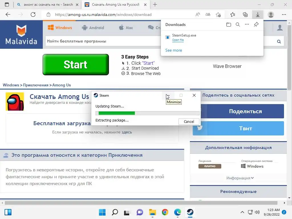Screen dimensions: 292x219
Task: Click the vertical scrollbar down arrow
Action: pyautogui.click(x=289, y=198)
